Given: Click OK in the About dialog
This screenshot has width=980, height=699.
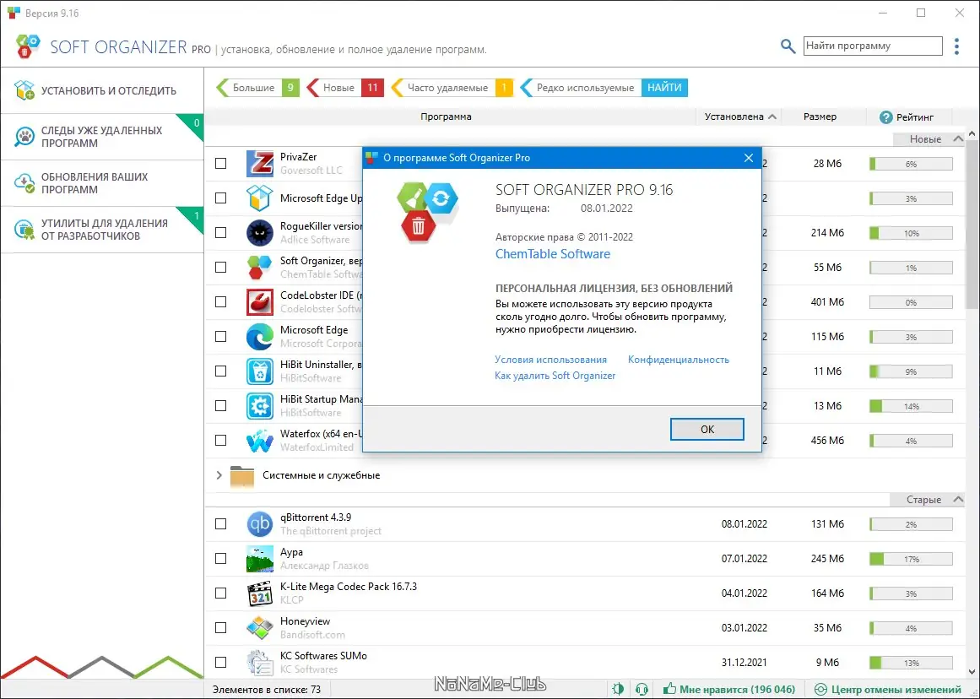Looking at the screenshot, I should [x=707, y=430].
